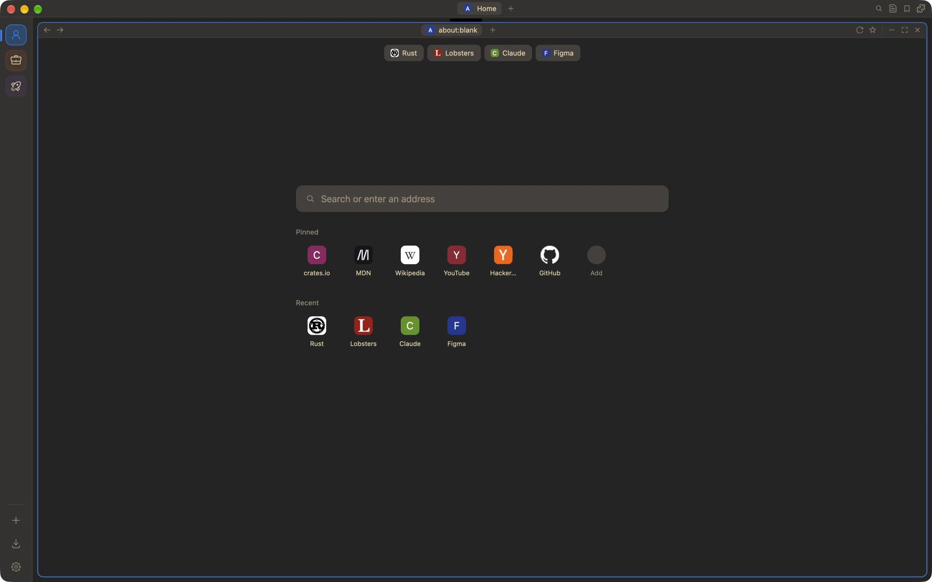
Task: Add a new tab beside about:blank
Action: (x=492, y=30)
